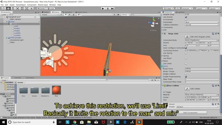Enable Use Spring checkbox

point(186,53)
